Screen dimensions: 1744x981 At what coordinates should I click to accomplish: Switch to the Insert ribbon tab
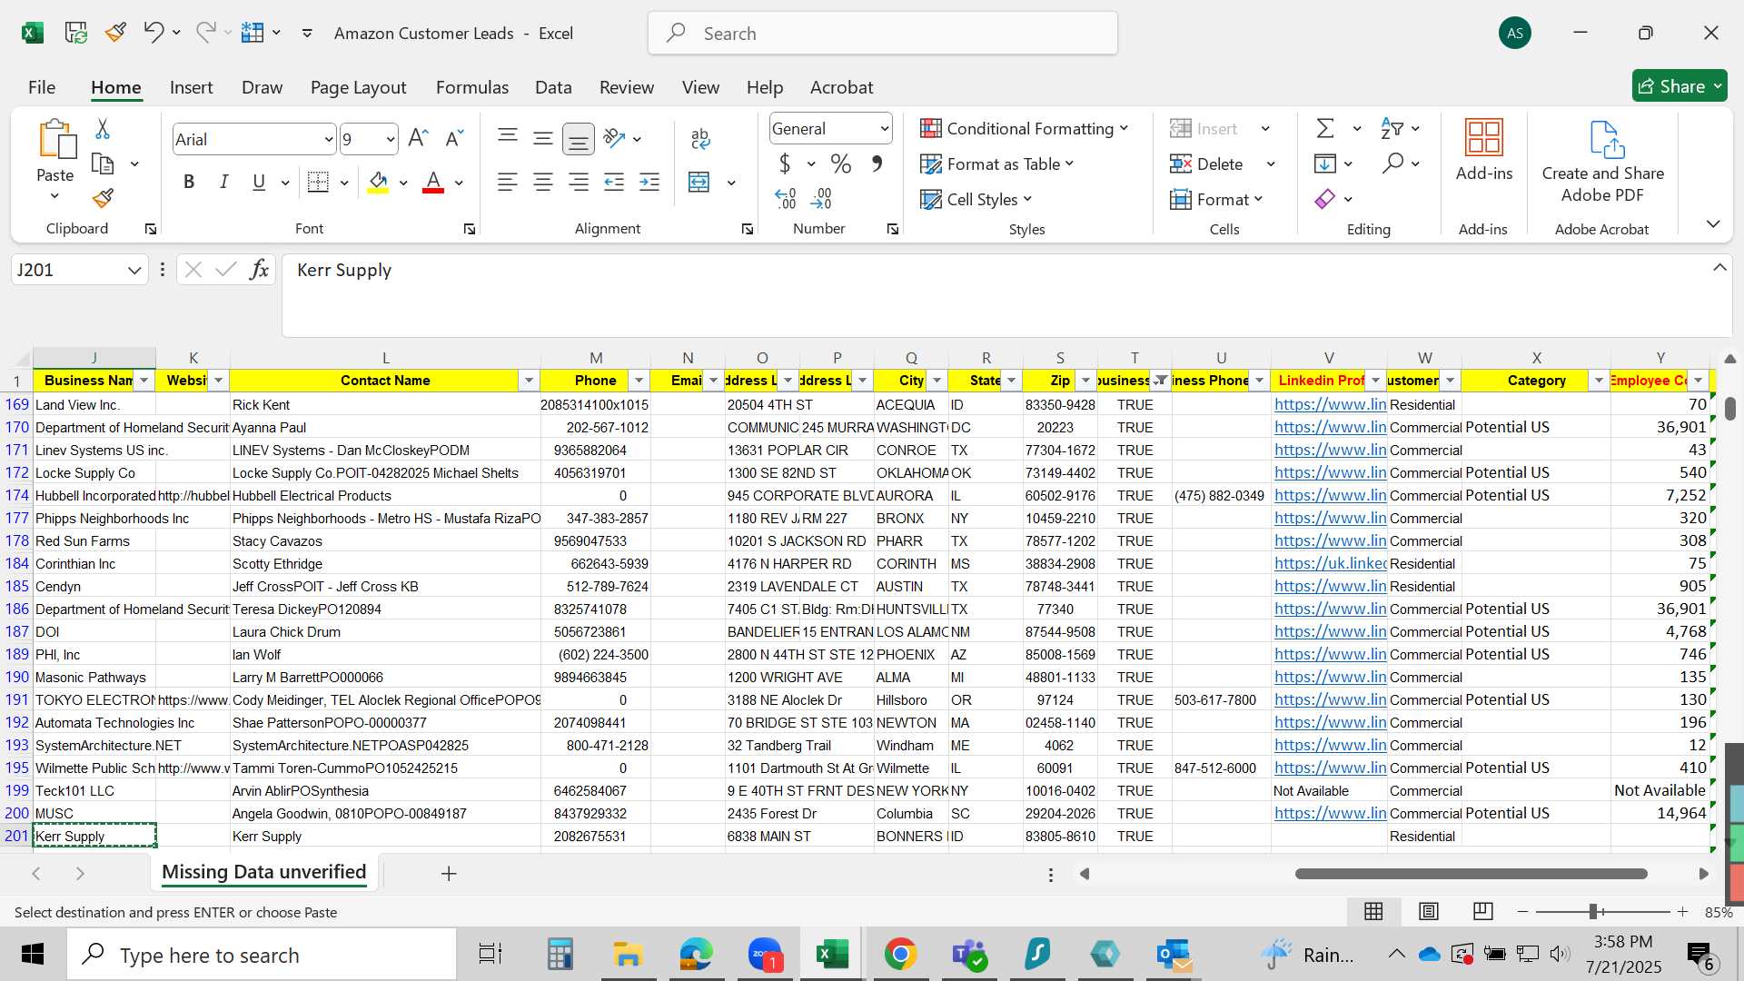tap(191, 87)
